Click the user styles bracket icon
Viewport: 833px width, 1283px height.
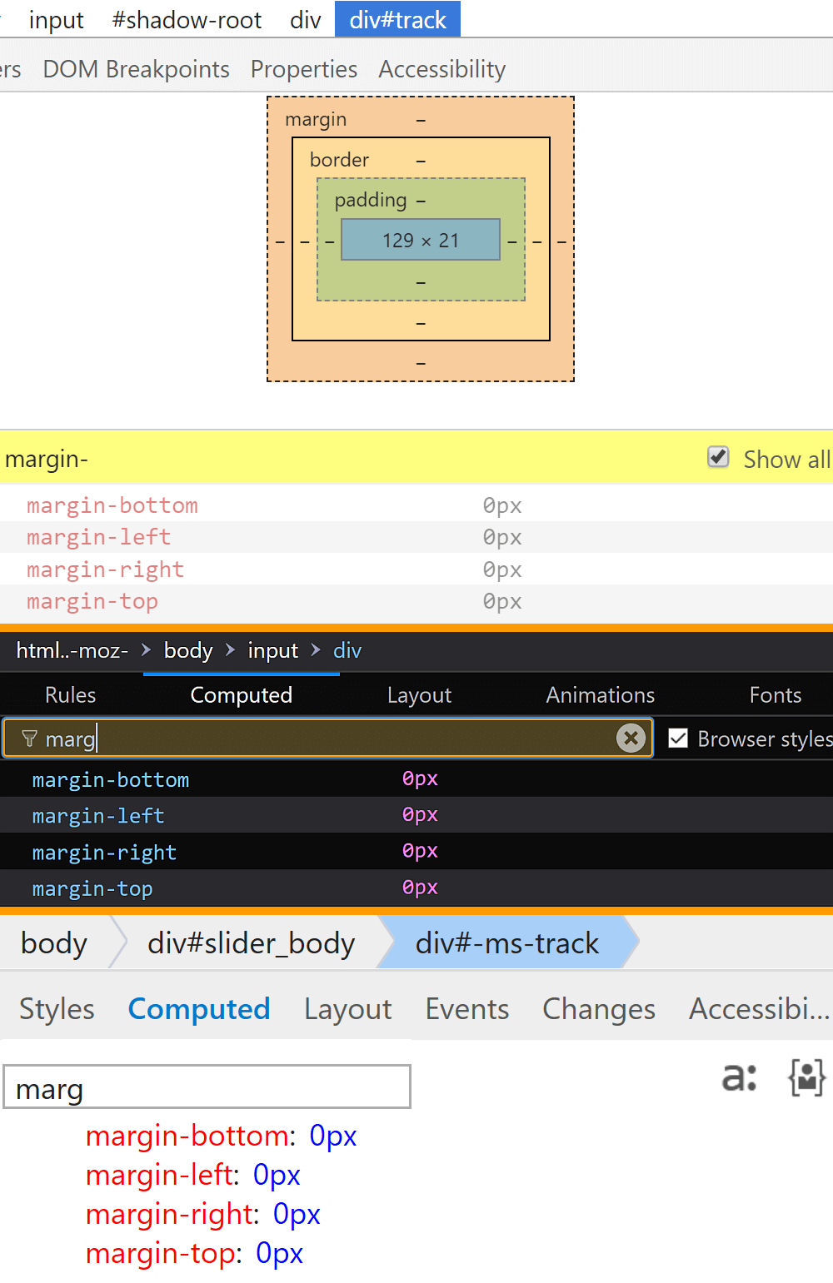click(806, 1077)
